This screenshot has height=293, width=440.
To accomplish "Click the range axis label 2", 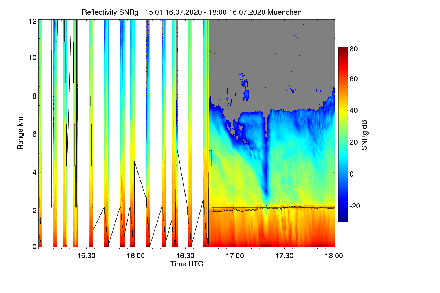I will [34, 211].
